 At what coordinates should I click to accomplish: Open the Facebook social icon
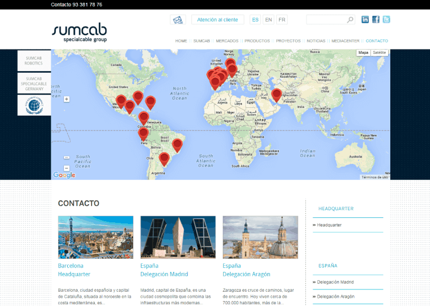click(x=376, y=19)
